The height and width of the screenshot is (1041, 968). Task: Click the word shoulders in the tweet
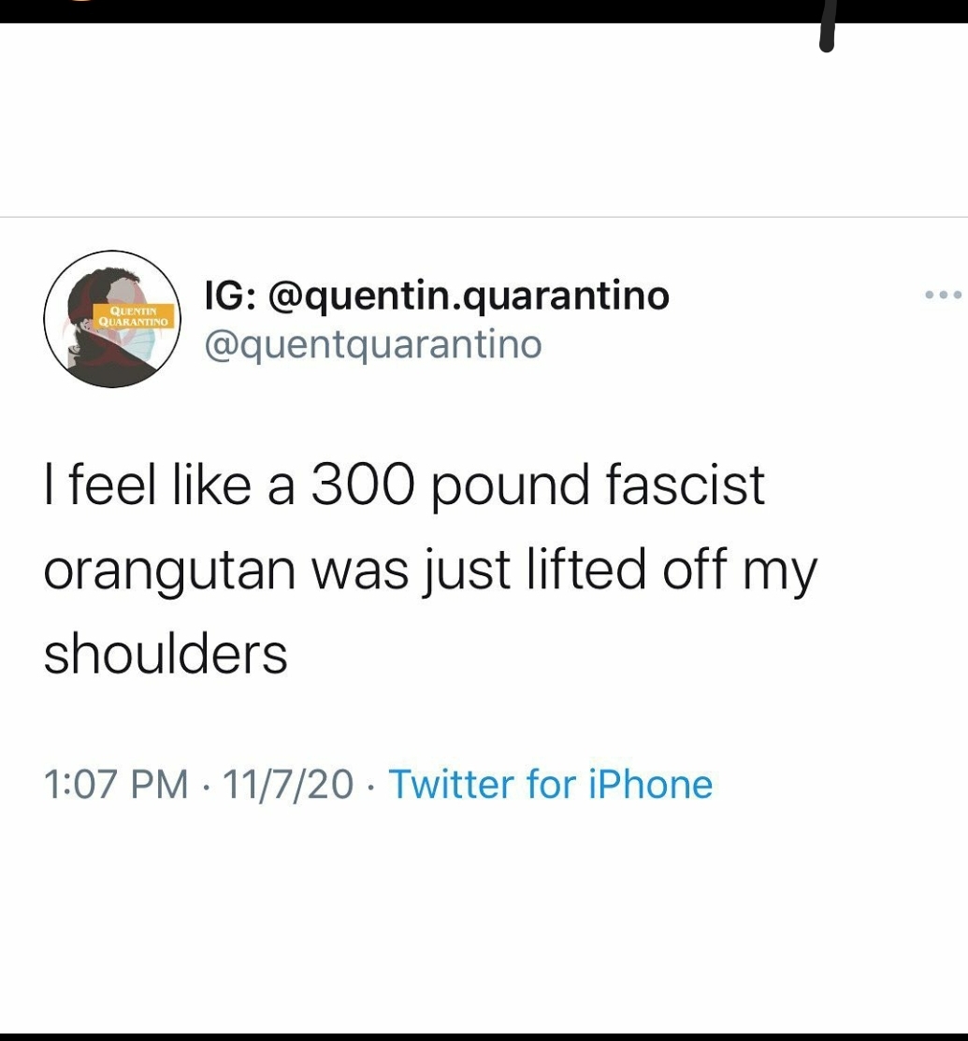(x=166, y=653)
